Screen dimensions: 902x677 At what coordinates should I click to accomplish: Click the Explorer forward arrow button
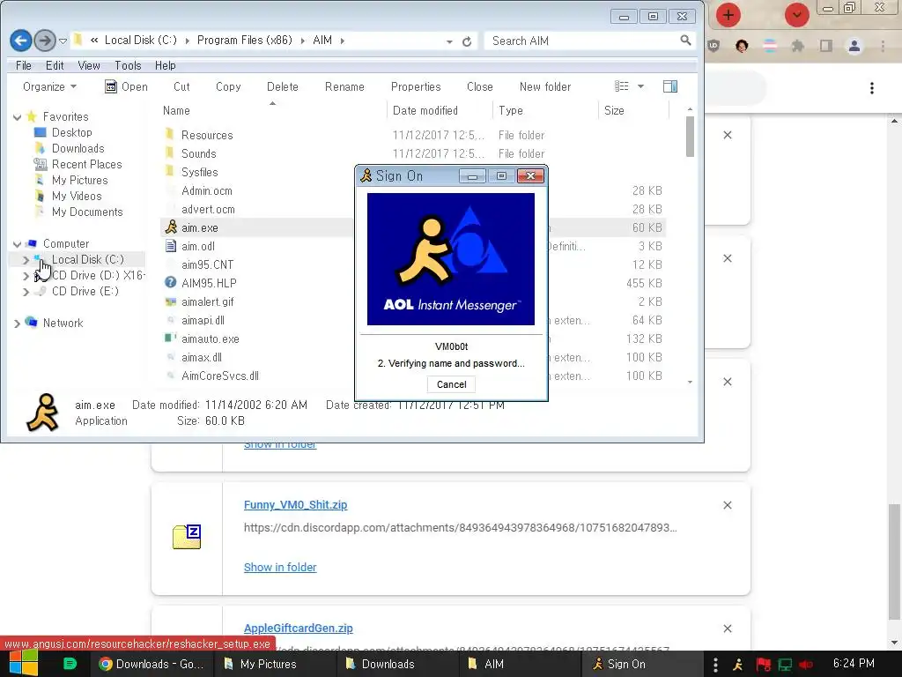45,41
